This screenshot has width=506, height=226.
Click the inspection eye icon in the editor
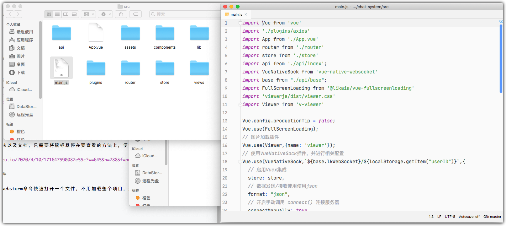[501, 21]
